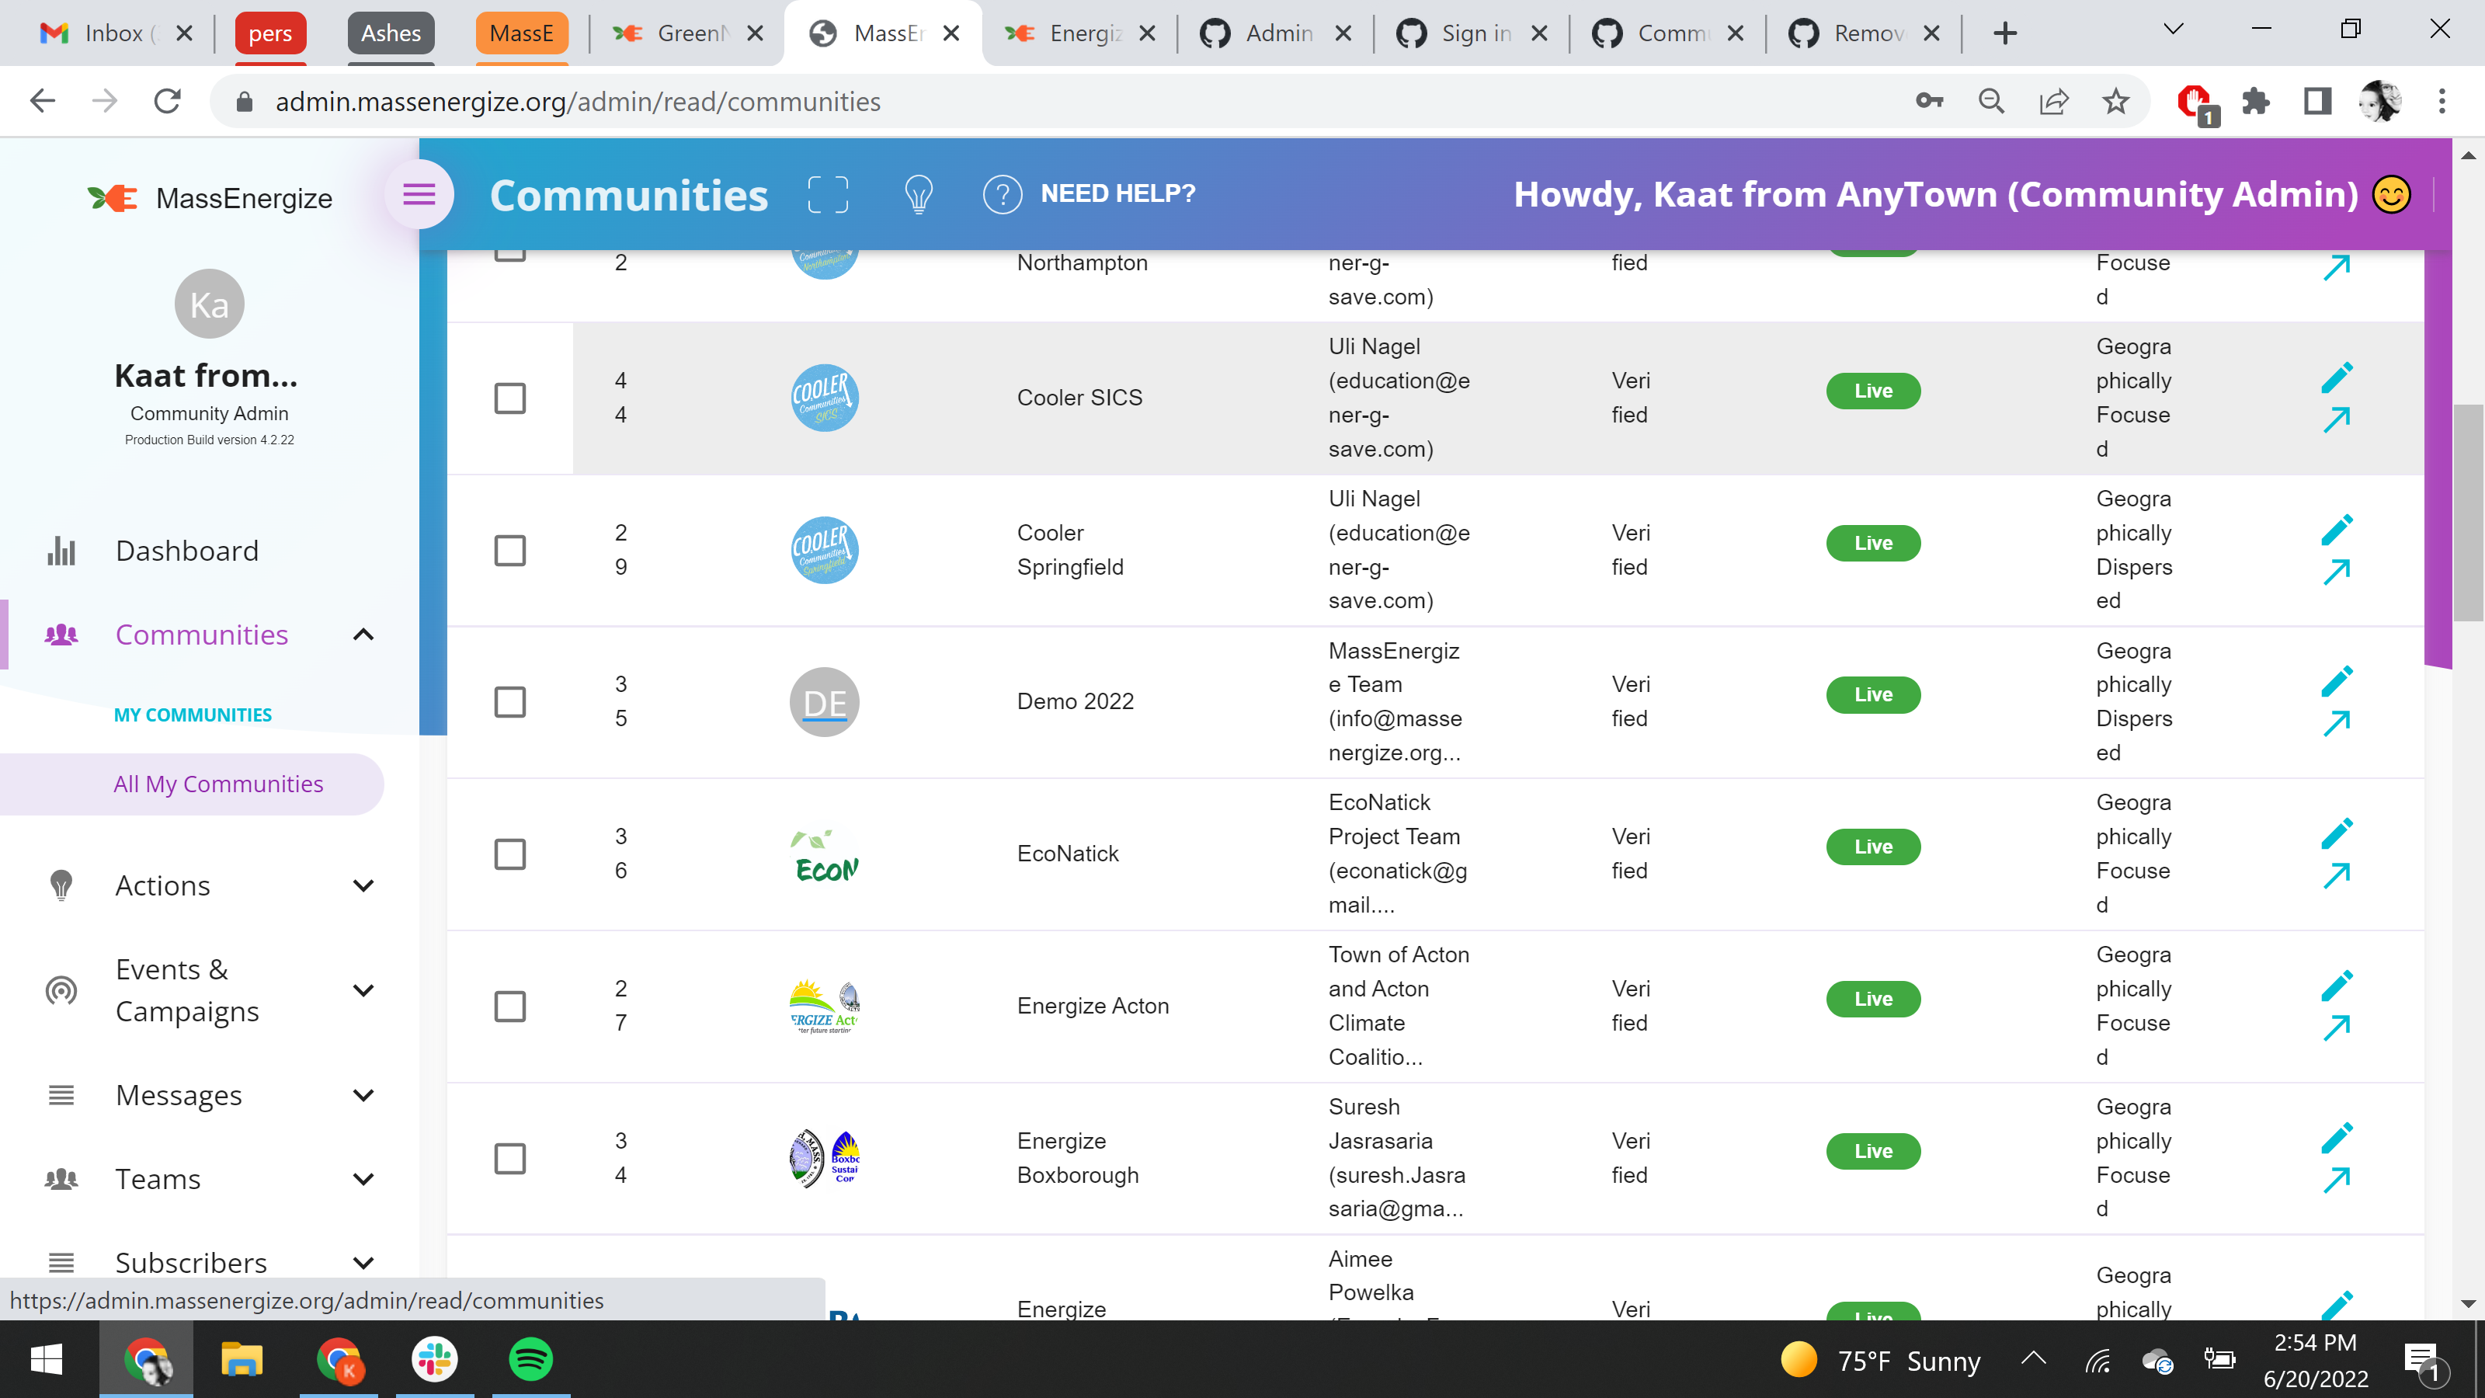This screenshot has height=1398, width=2485.
Task: Click the lightbulb tips icon in the header
Action: [917, 194]
